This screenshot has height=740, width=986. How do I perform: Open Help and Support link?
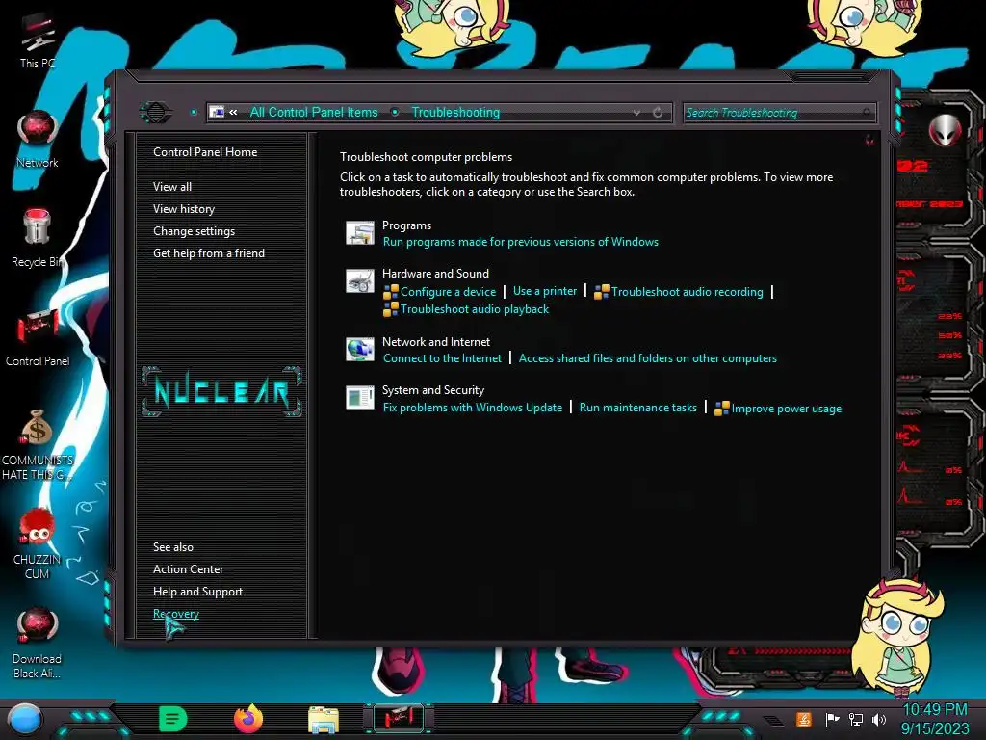(197, 592)
